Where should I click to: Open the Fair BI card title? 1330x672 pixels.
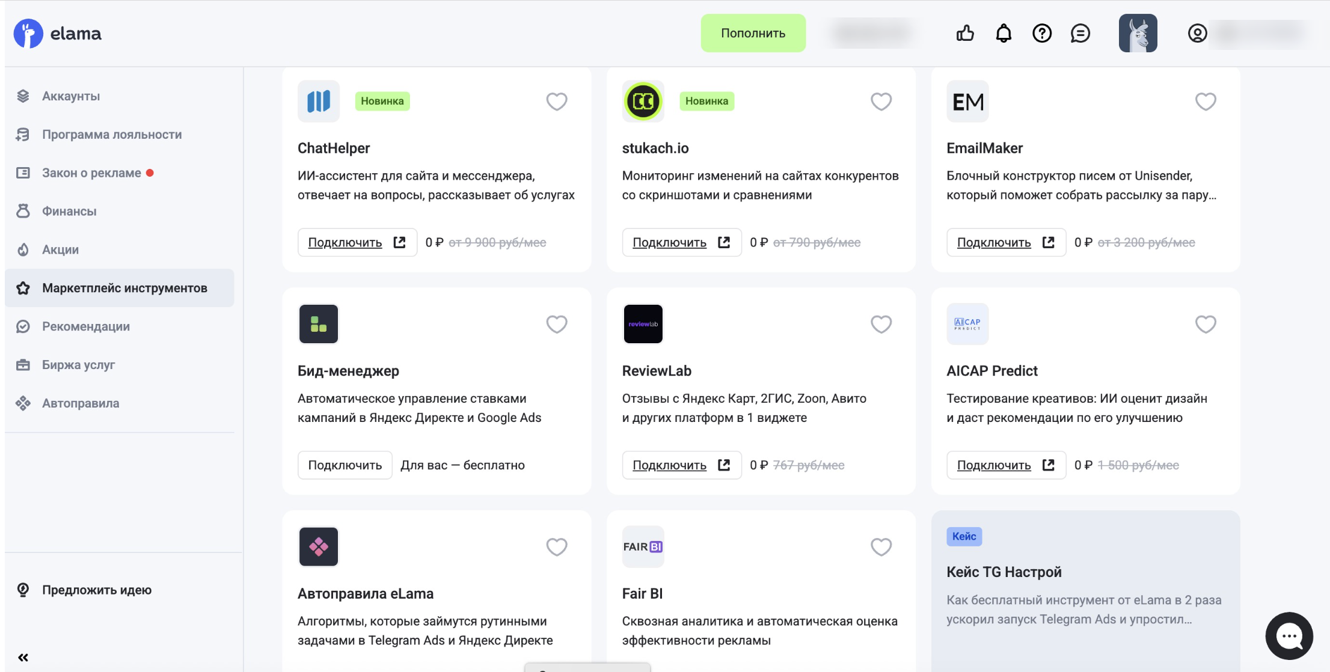click(642, 594)
